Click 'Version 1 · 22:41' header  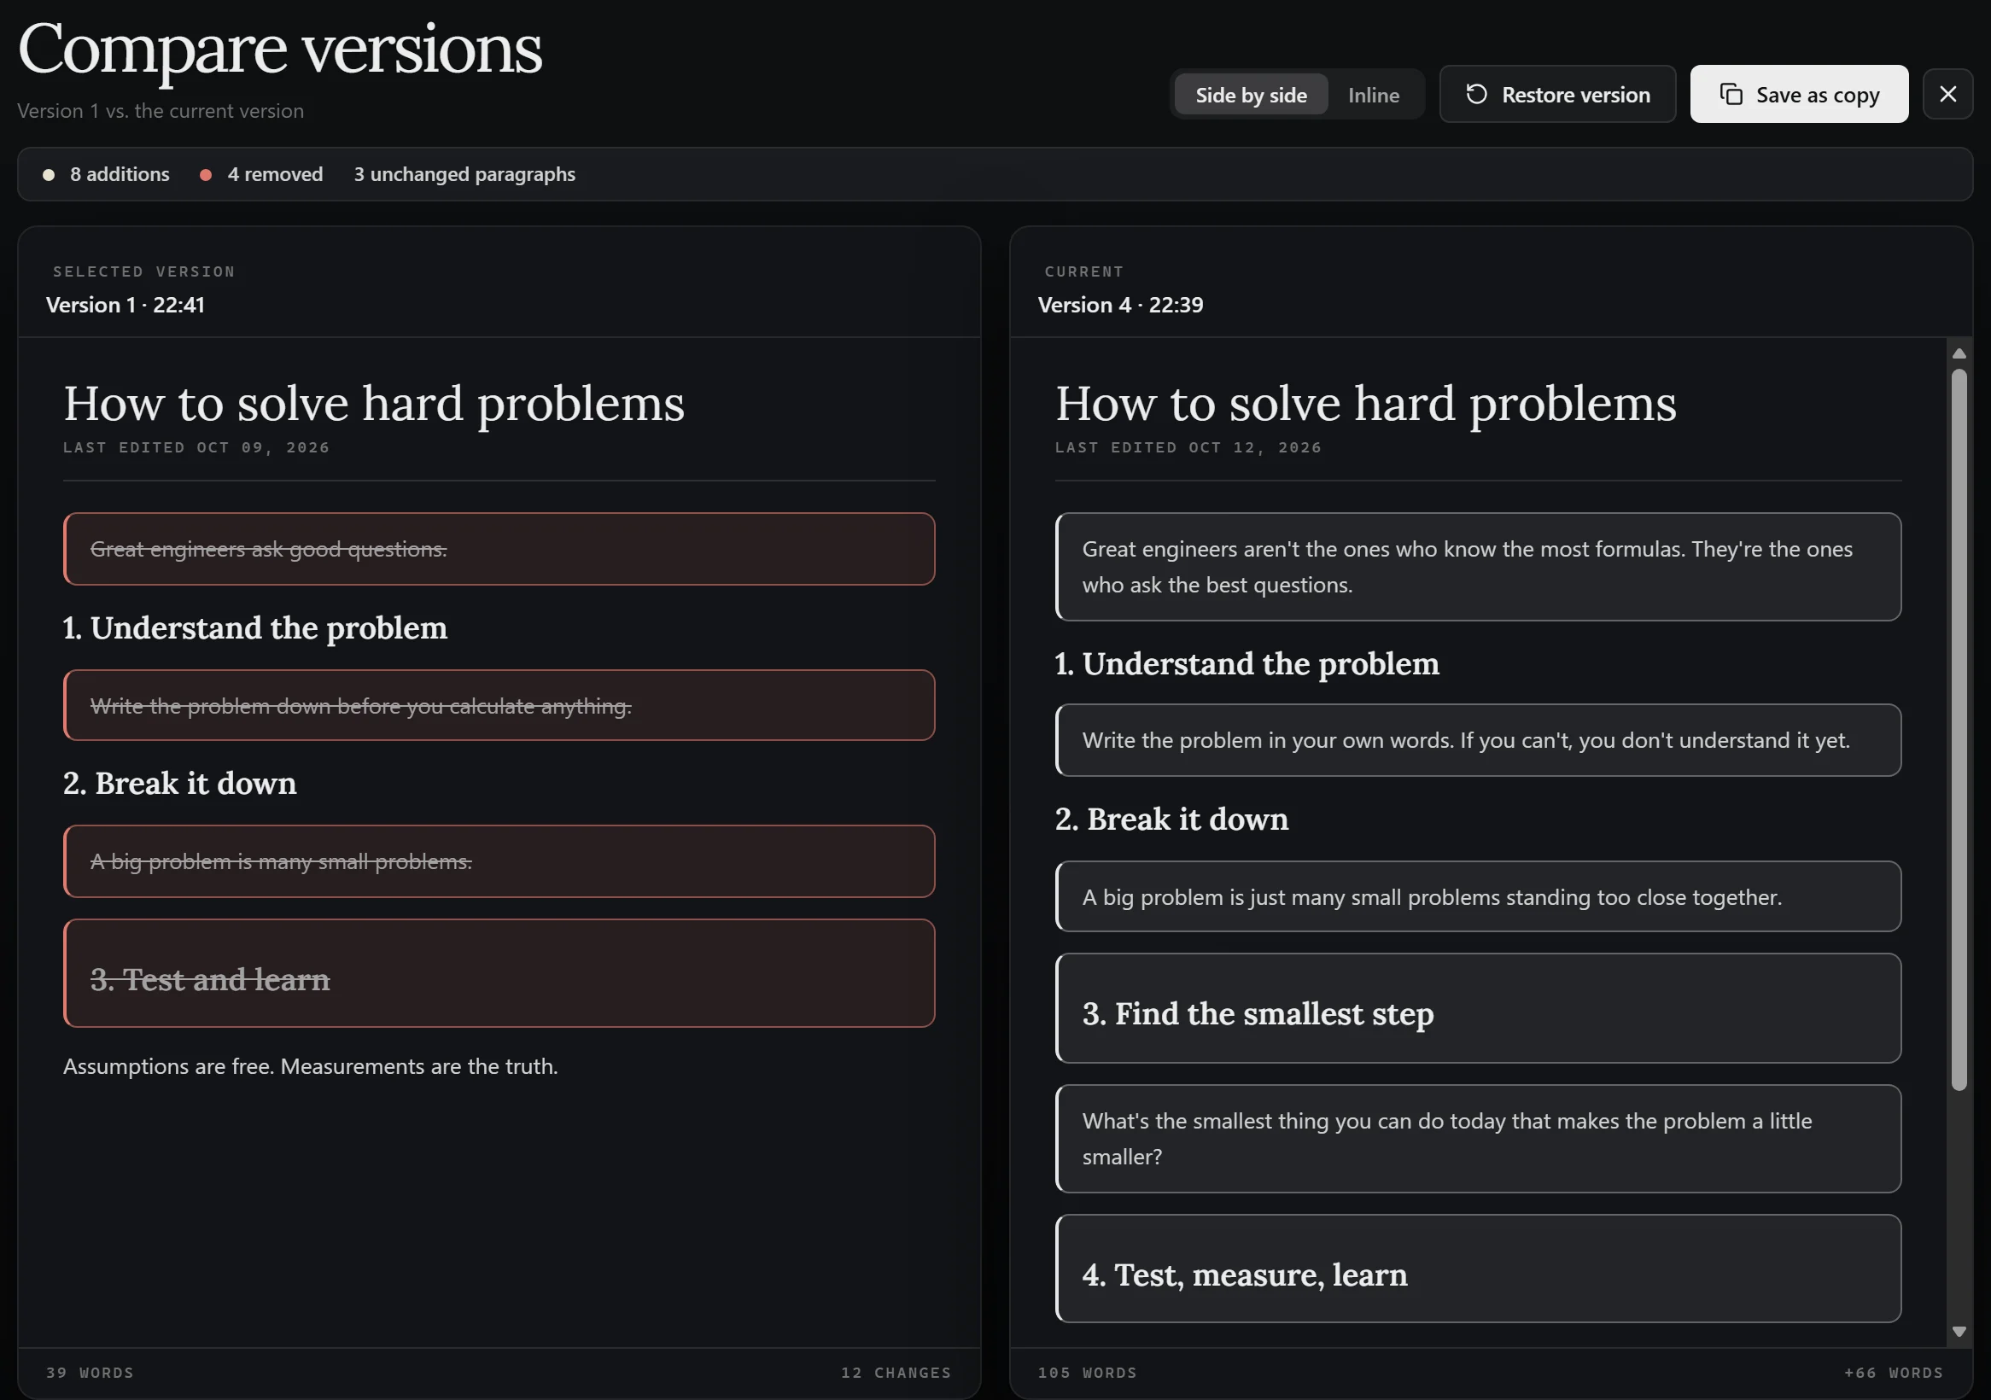pyautogui.click(x=126, y=305)
